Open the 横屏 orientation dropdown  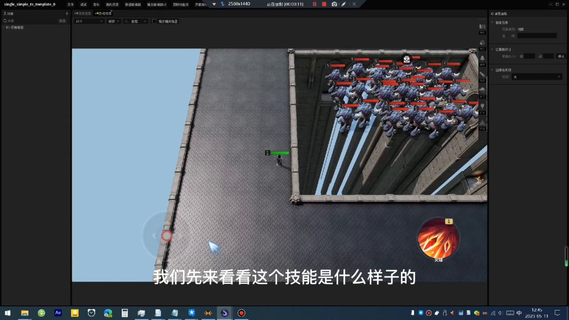point(114,22)
